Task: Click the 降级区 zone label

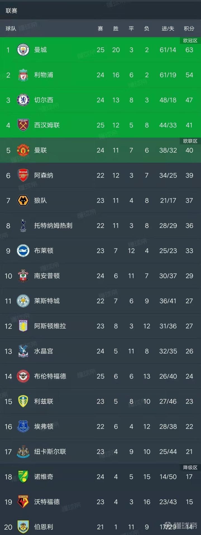Action: coord(190,467)
